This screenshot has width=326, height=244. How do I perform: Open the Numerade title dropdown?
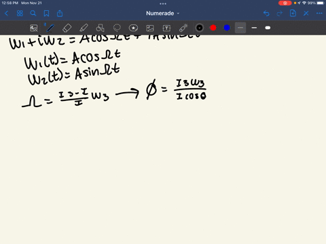pos(162,14)
